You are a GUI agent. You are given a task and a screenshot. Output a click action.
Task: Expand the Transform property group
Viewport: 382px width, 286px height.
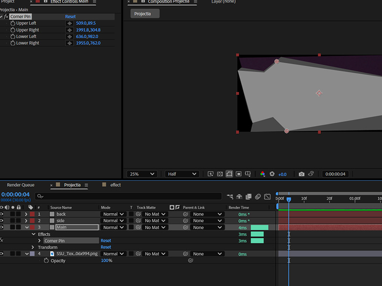pyautogui.click(x=33, y=247)
